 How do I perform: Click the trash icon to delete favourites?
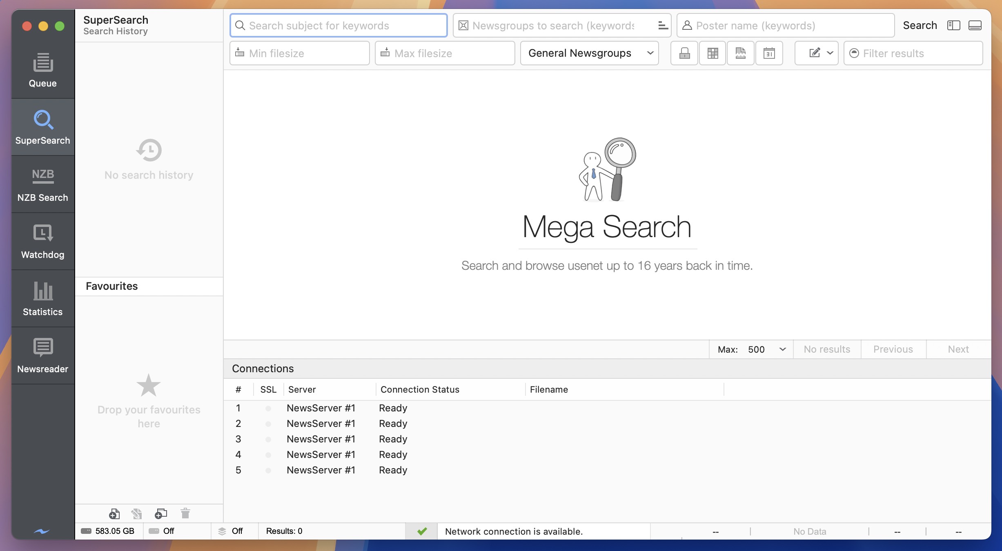(185, 514)
